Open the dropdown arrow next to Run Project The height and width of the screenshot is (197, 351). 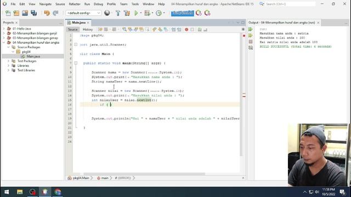(x=141, y=13)
